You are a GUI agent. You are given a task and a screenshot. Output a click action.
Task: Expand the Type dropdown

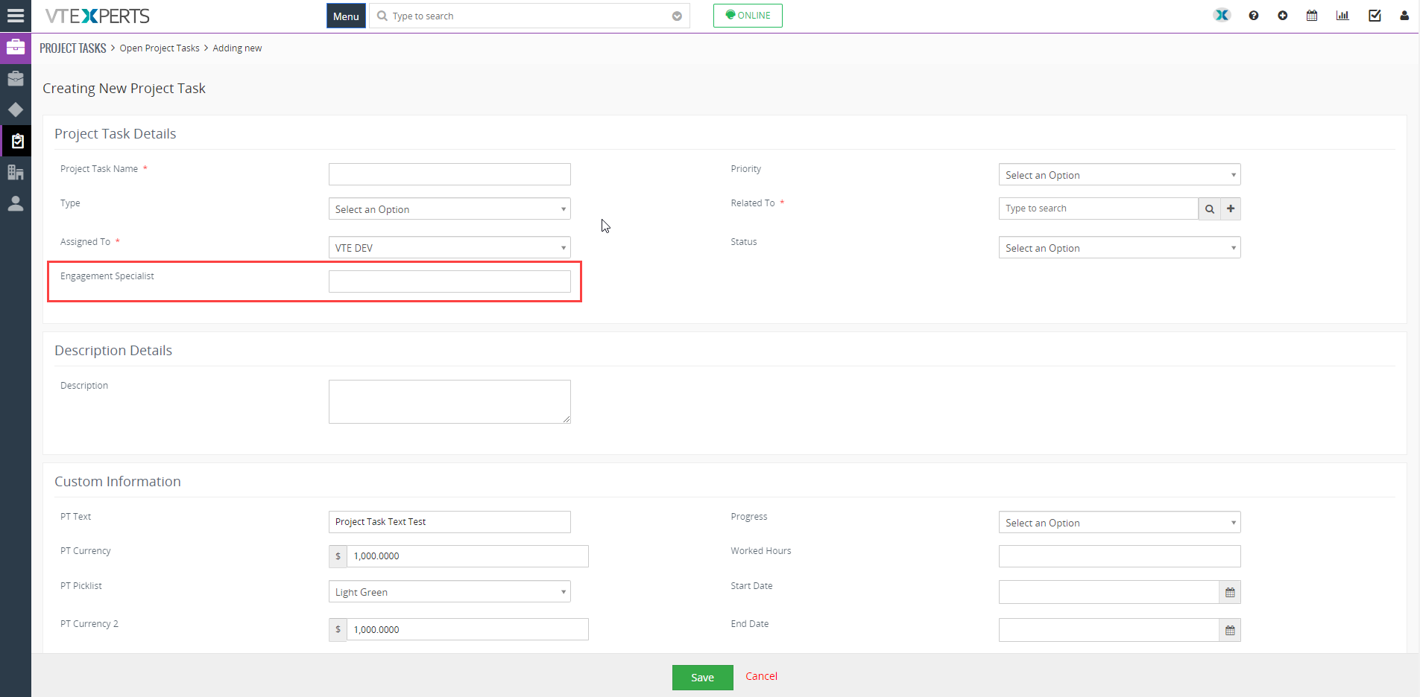(449, 209)
